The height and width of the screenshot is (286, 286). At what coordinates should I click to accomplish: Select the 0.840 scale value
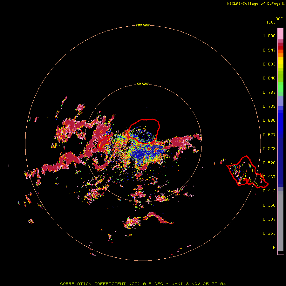[269, 78]
